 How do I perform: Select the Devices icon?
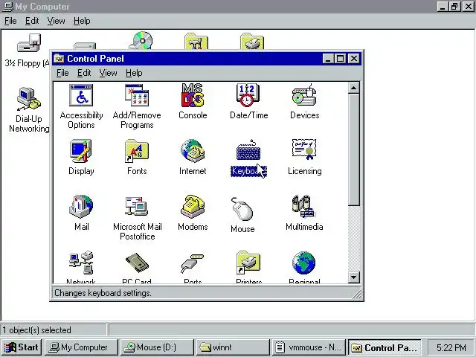(304, 95)
